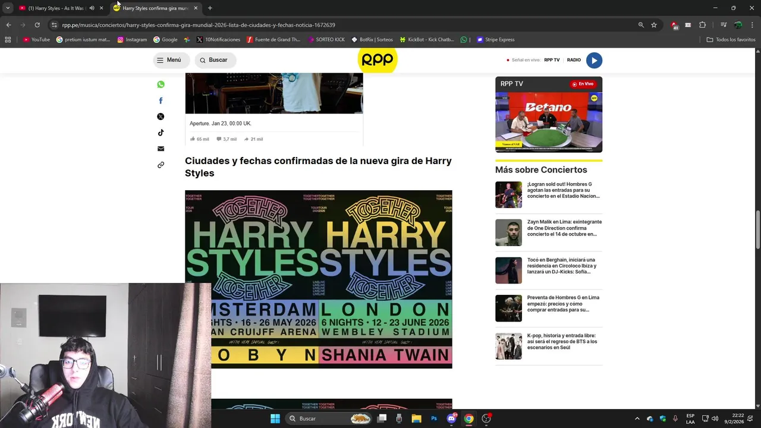Share article via WhatsApp icon
The width and height of the screenshot is (761, 428).
pyautogui.click(x=161, y=84)
